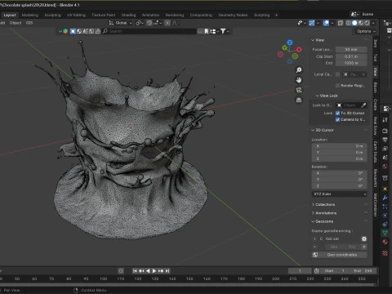Select wireframe viewport shading mode
Screen dimensions: 392x294
[x=348, y=23]
